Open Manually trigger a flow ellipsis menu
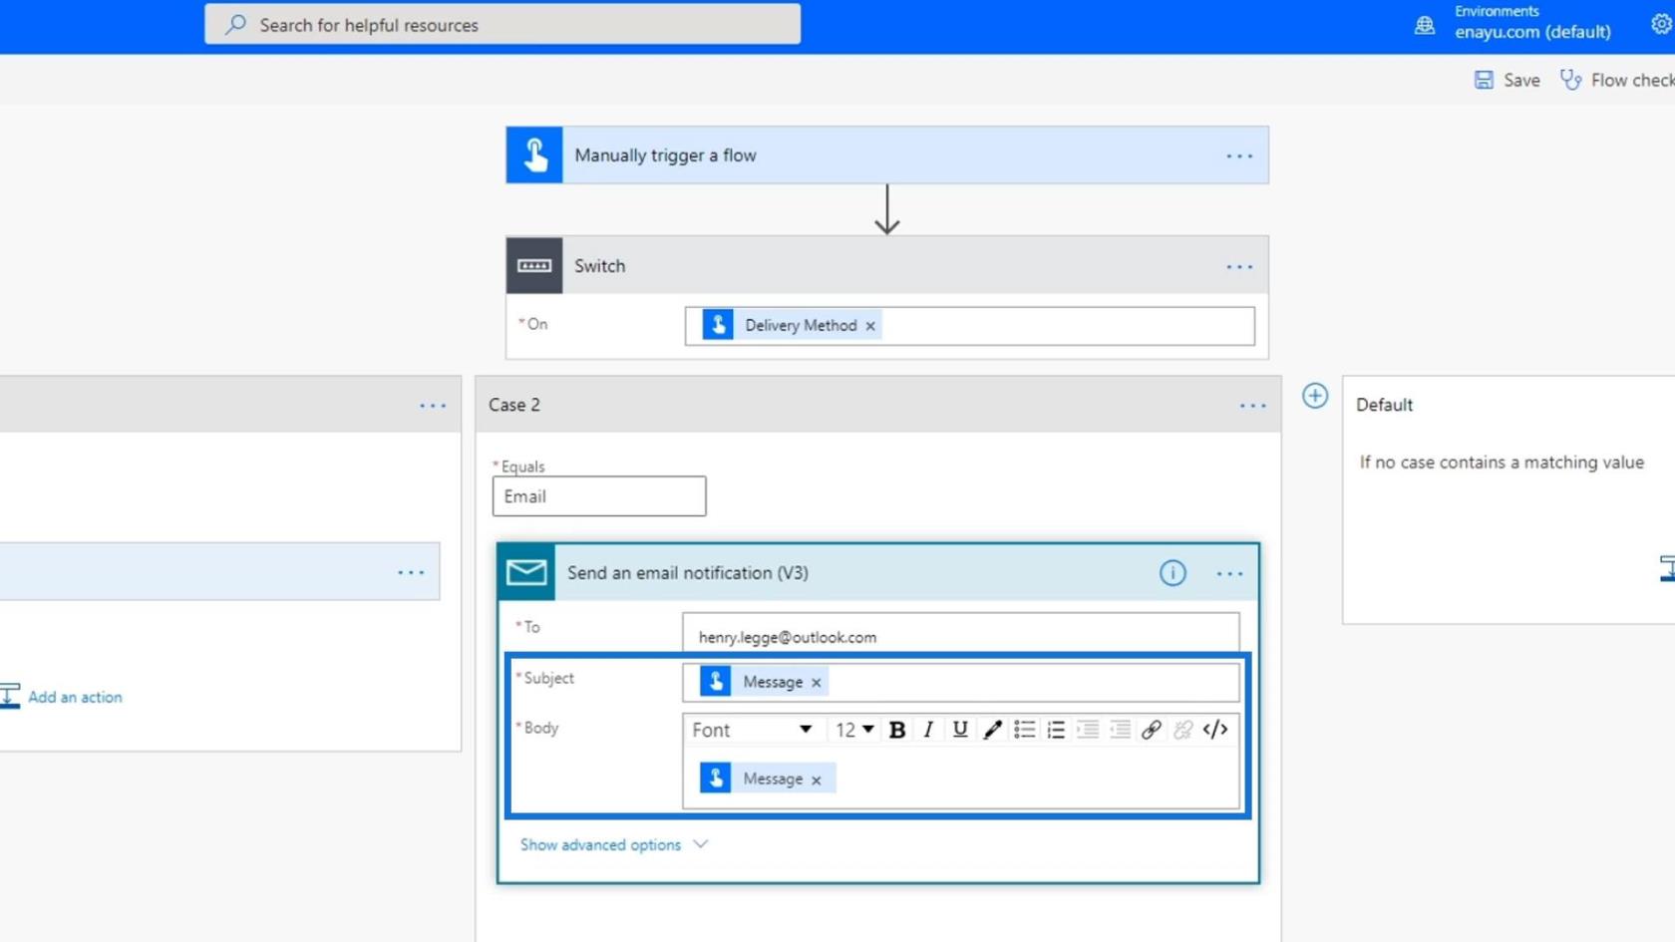Viewport: 1675px width, 942px height. 1239,157
